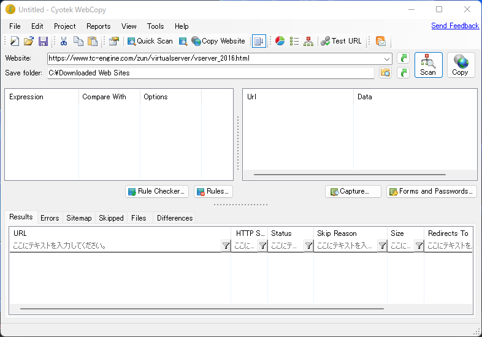This screenshot has width=482, height=337.
Task: Click the results grid horizontal scrollbar
Action: tap(202, 309)
